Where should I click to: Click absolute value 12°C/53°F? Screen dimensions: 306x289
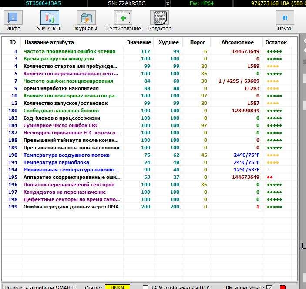pos(247,170)
